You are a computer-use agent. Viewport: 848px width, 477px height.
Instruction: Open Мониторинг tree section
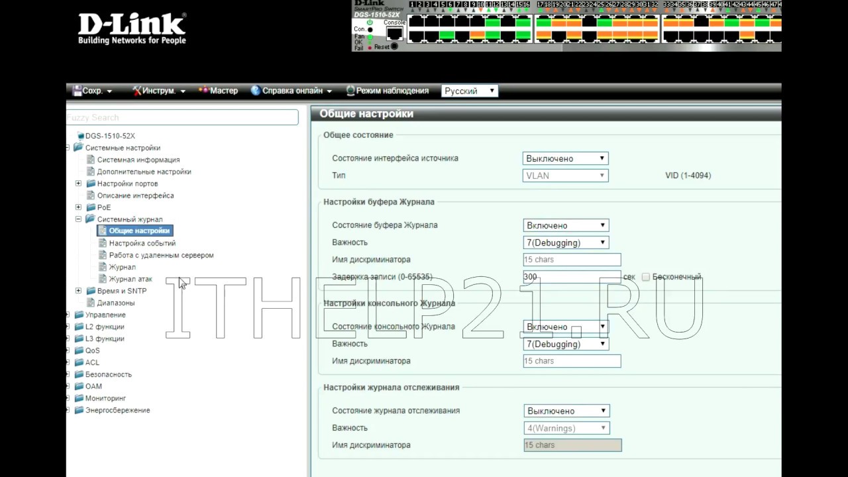(x=106, y=398)
